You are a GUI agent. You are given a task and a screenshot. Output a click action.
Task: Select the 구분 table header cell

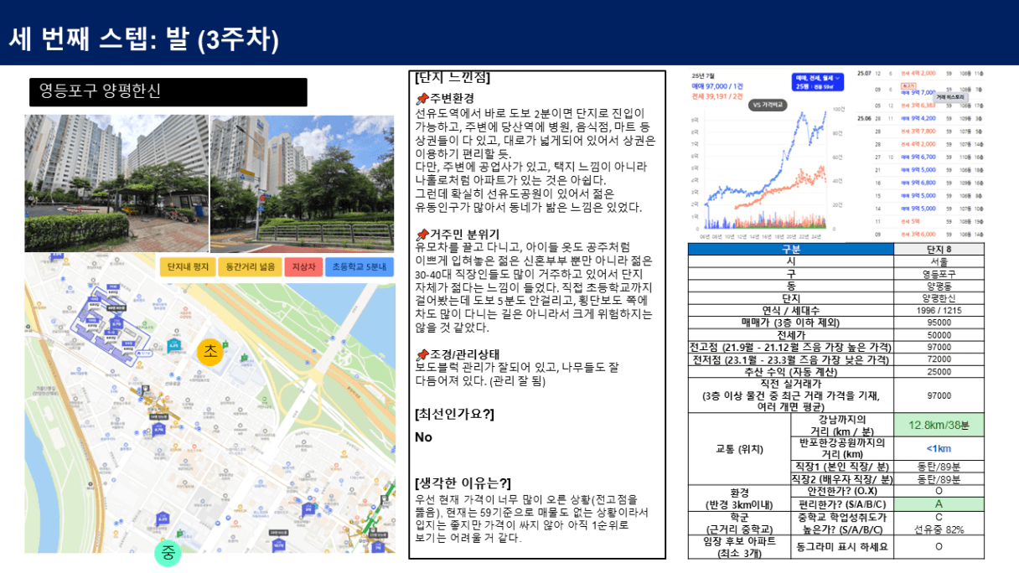pyautogui.click(x=791, y=250)
